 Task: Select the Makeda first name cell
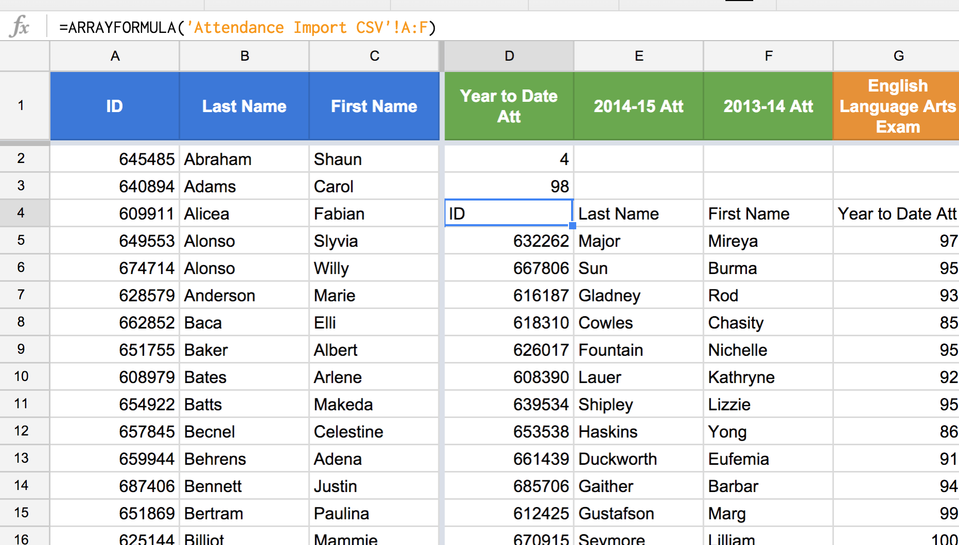[x=374, y=404]
